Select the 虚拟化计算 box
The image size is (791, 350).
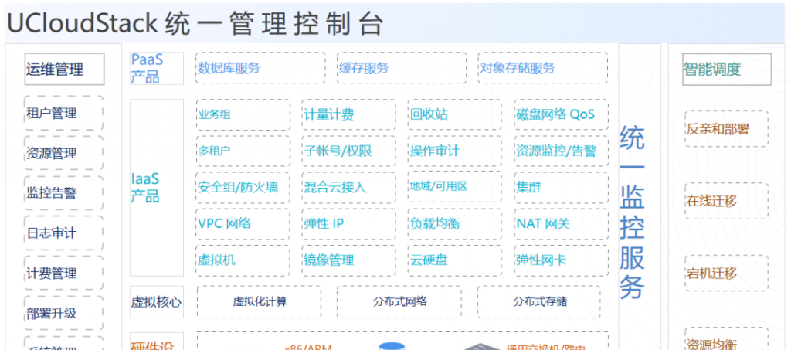260,301
